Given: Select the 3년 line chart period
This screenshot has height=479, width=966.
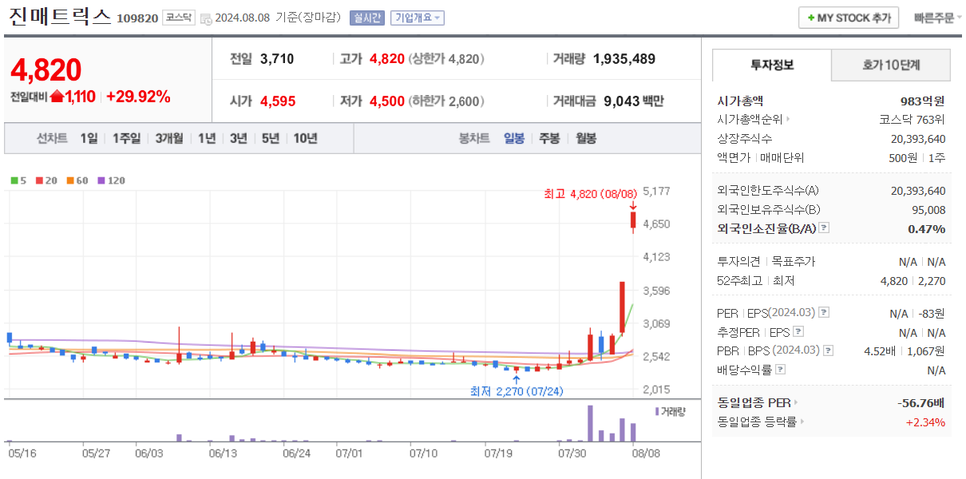Looking at the screenshot, I should [x=238, y=138].
